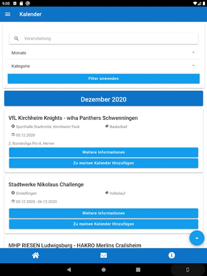Add Stadtwerke Nikolaus Challenge to calendar

pos(103,224)
